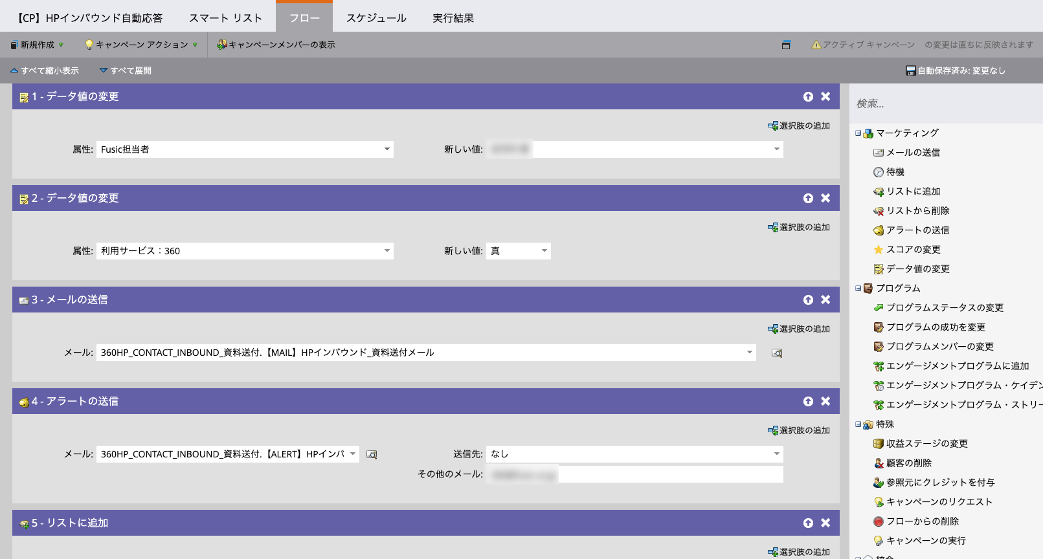Open the 送信先 dropdown set to なし
The width and height of the screenshot is (1043, 559).
776,454
